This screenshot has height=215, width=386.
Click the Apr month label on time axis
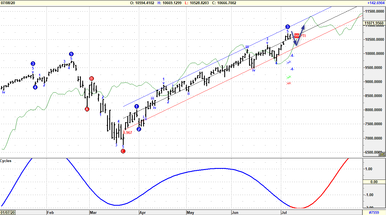142,212
